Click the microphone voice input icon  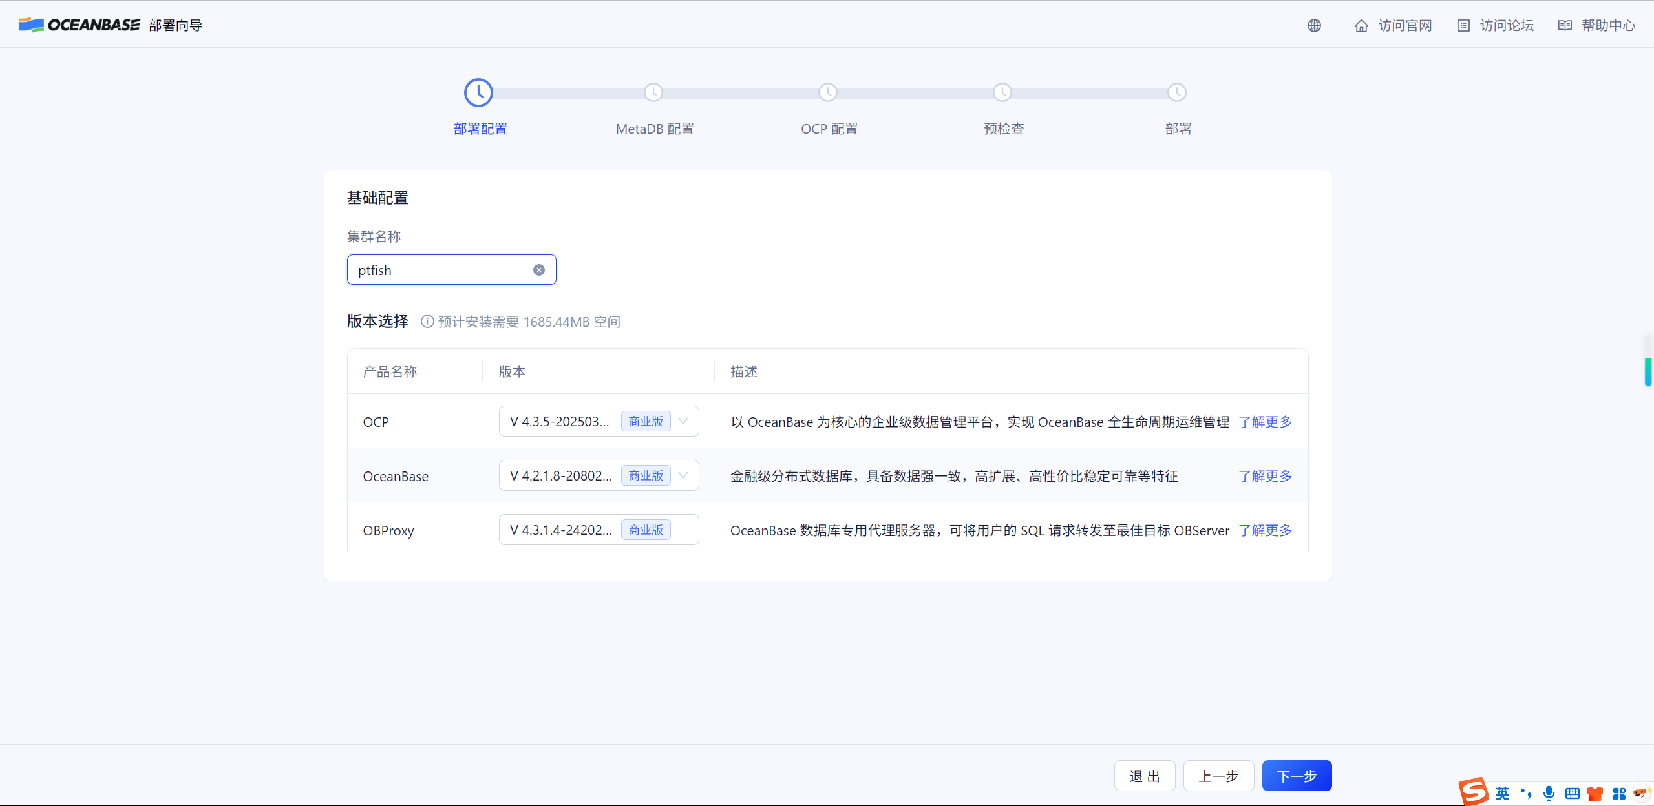pos(1549,793)
